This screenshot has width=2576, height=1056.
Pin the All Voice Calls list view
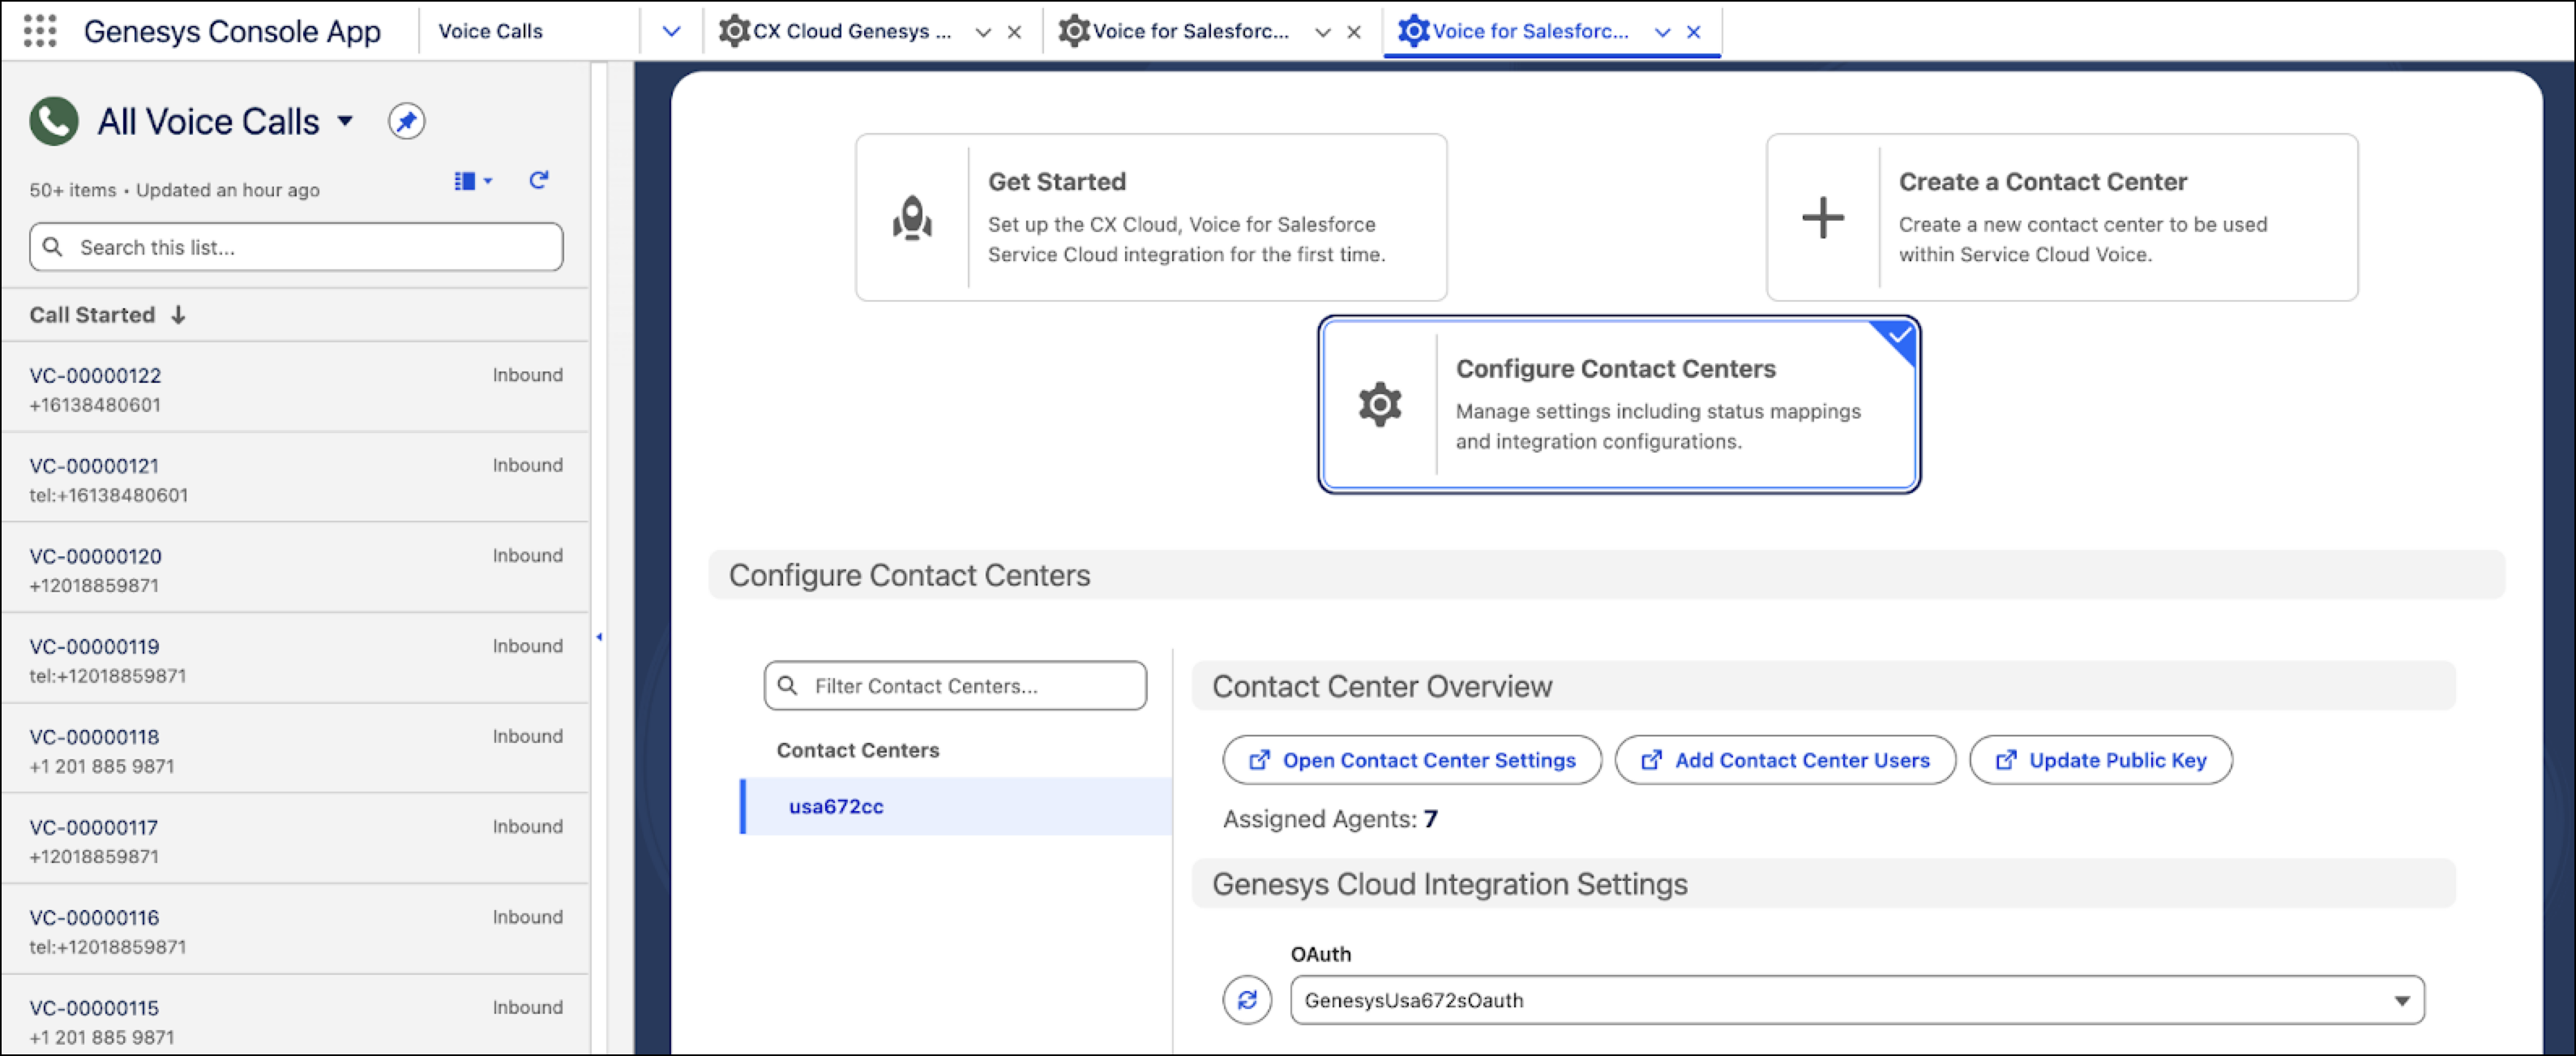[x=406, y=121]
